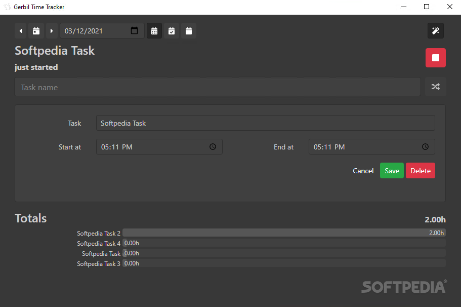Delete the current task
The width and height of the screenshot is (461, 307).
[421, 171]
